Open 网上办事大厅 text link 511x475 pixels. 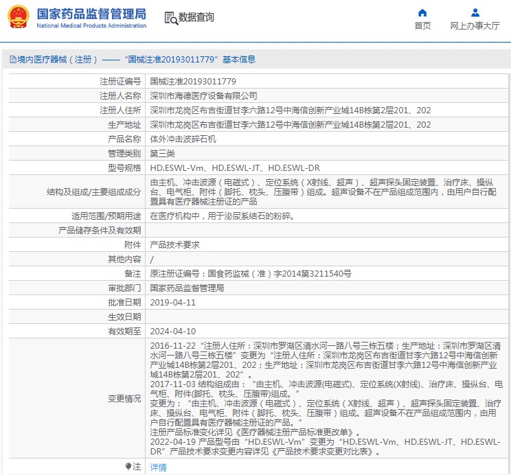(475, 25)
